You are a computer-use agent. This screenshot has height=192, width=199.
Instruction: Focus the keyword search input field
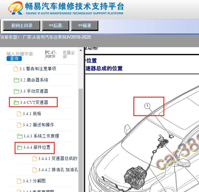pyautogui.click(x=20, y=54)
